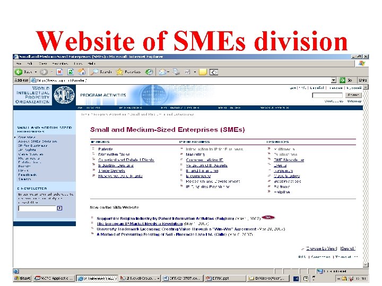Click the Edit document toolbar icon
The width and height of the screenshot is (382, 286).
[x=187, y=71]
